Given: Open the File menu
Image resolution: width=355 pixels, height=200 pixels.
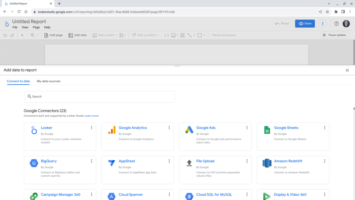Looking at the screenshot, I should click(x=15, y=27).
